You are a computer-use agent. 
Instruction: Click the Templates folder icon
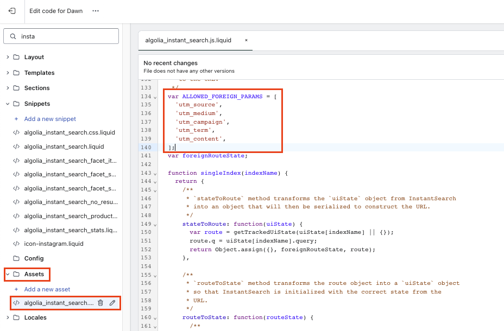click(16, 73)
